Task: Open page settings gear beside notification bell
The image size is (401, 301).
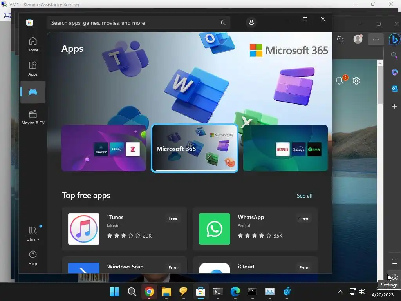Action: (356, 81)
